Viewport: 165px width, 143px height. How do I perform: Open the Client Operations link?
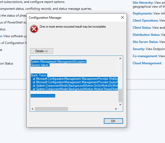145,21
